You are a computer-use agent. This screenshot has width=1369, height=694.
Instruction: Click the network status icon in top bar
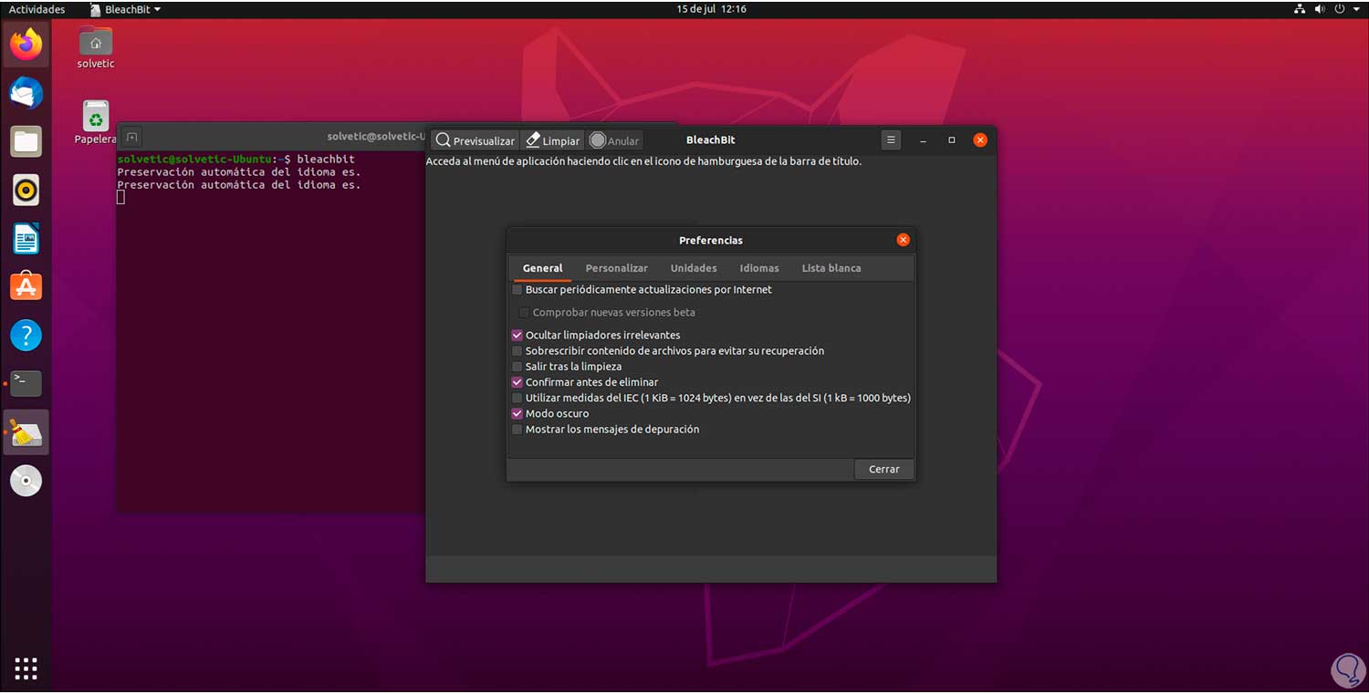tap(1300, 9)
